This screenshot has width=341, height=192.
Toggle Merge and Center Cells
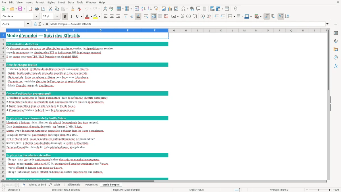coord(154,16)
